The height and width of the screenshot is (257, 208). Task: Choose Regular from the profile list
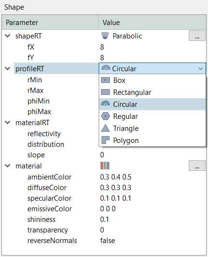tap(152, 116)
